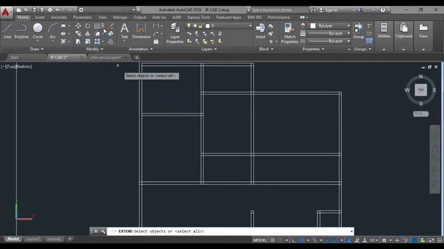Viewport: 444px width, 249px height.
Task: Click the Customization menu icon in status bar
Action: tap(440, 240)
